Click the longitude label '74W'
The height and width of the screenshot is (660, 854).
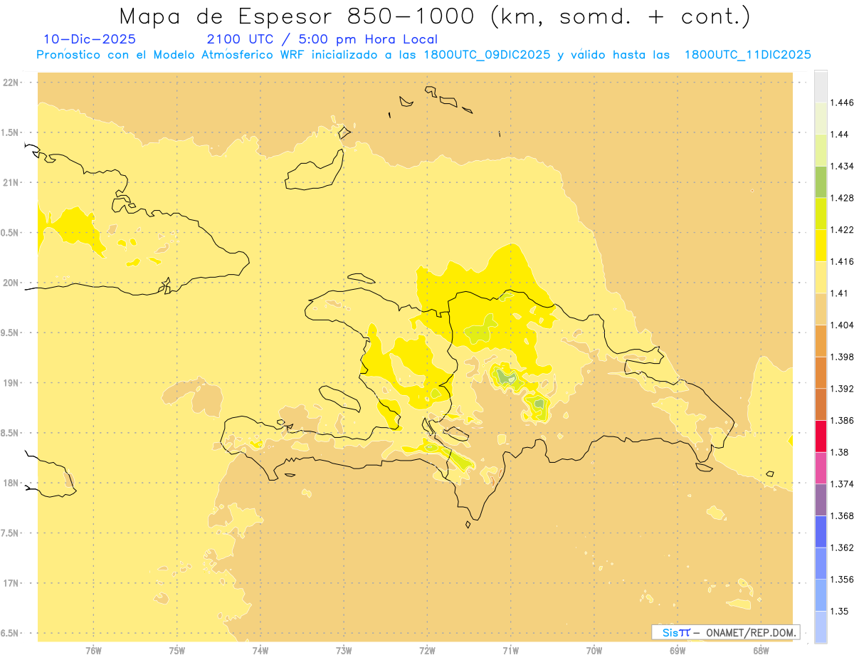260,650
